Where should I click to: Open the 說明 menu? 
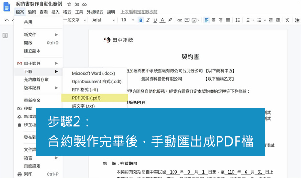pyautogui.click(x=111, y=12)
